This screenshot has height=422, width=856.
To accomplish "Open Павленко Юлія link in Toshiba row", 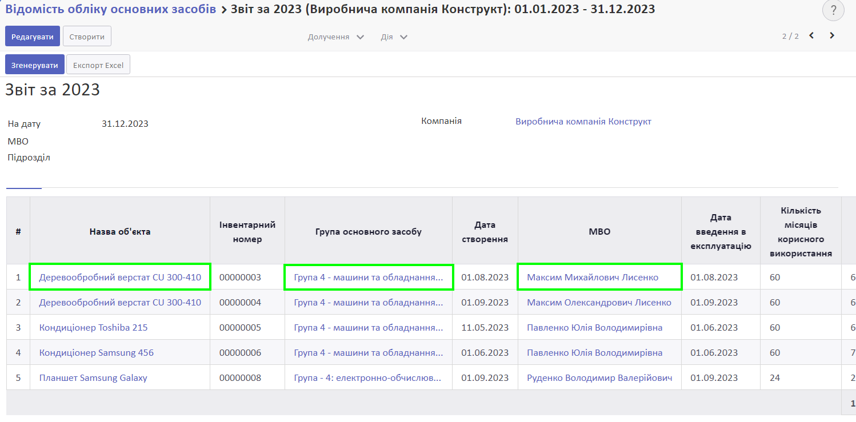I will [x=595, y=328].
